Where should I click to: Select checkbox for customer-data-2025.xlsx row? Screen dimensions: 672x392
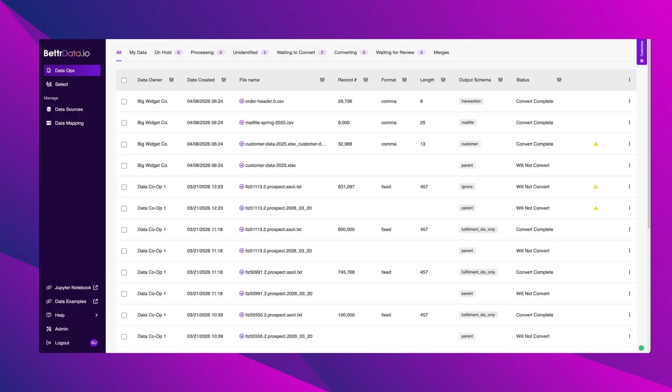[124, 166]
